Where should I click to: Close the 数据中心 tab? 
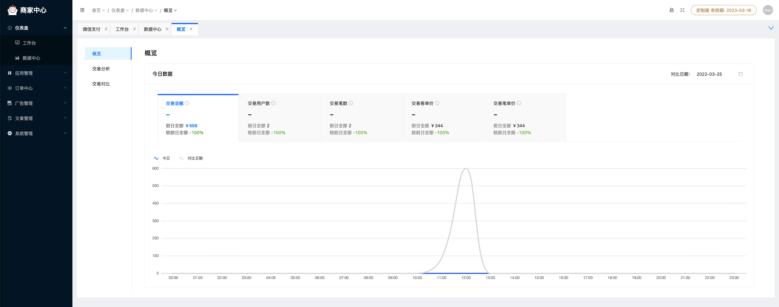click(167, 29)
